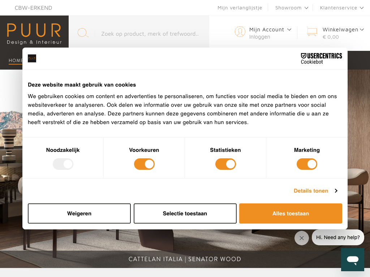Click the Selectie toestaan button
The width and height of the screenshot is (370, 277).
click(185, 214)
